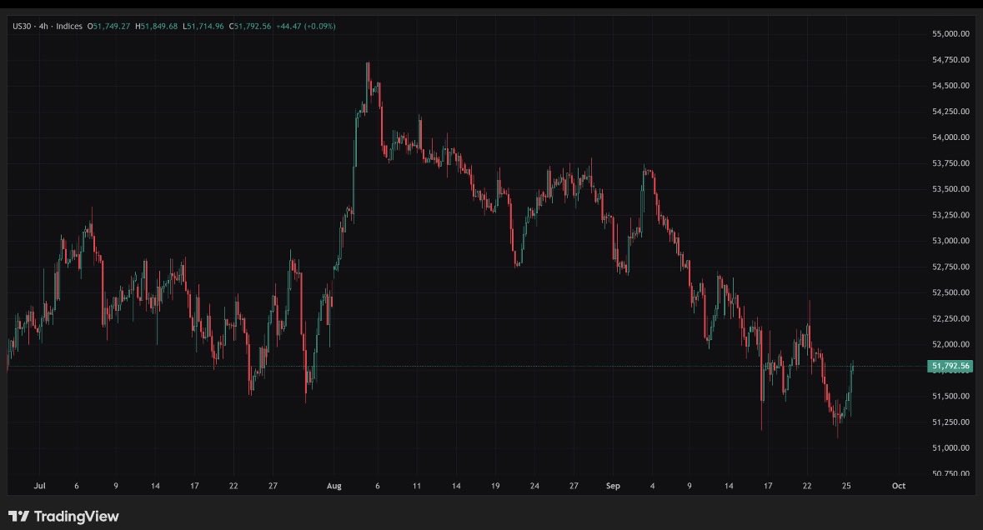Viewport: 983px width, 530px height.
Task: Click the 4h interval label
Action: (43, 27)
